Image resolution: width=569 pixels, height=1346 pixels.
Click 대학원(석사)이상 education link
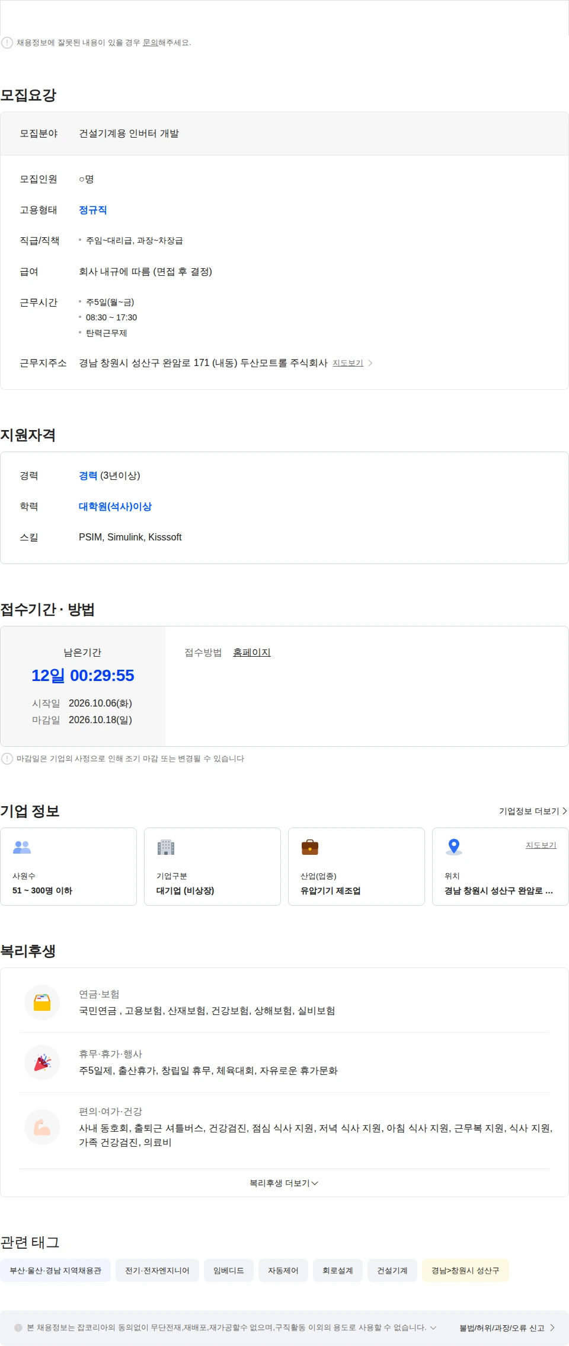coord(115,507)
